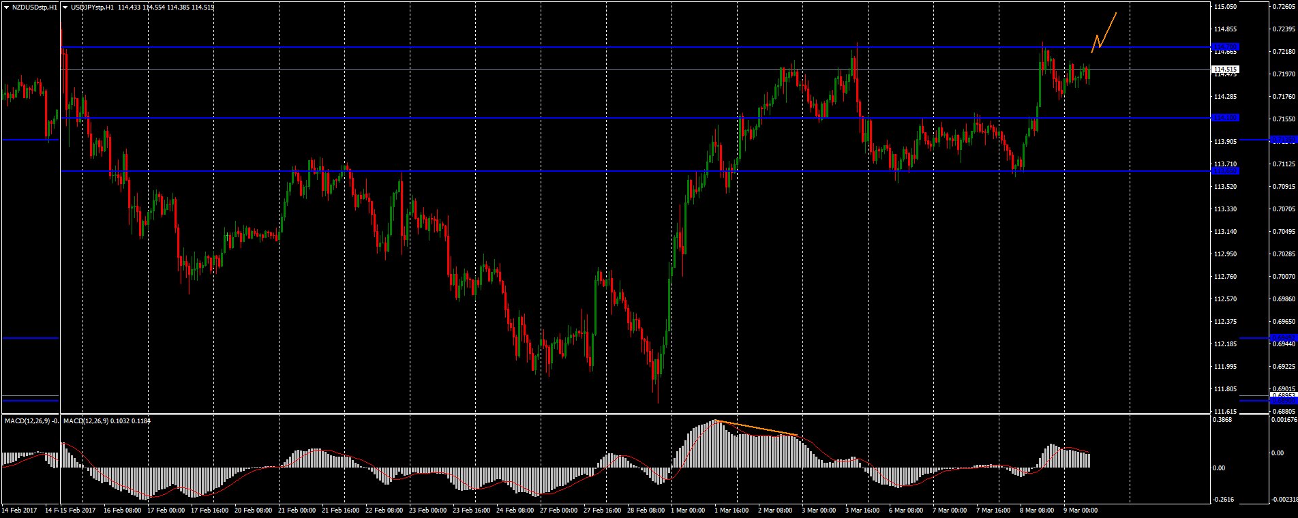Click the 7 Mar 16:00 time label
The height and width of the screenshot is (518, 1298).
(x=993, y=511)
